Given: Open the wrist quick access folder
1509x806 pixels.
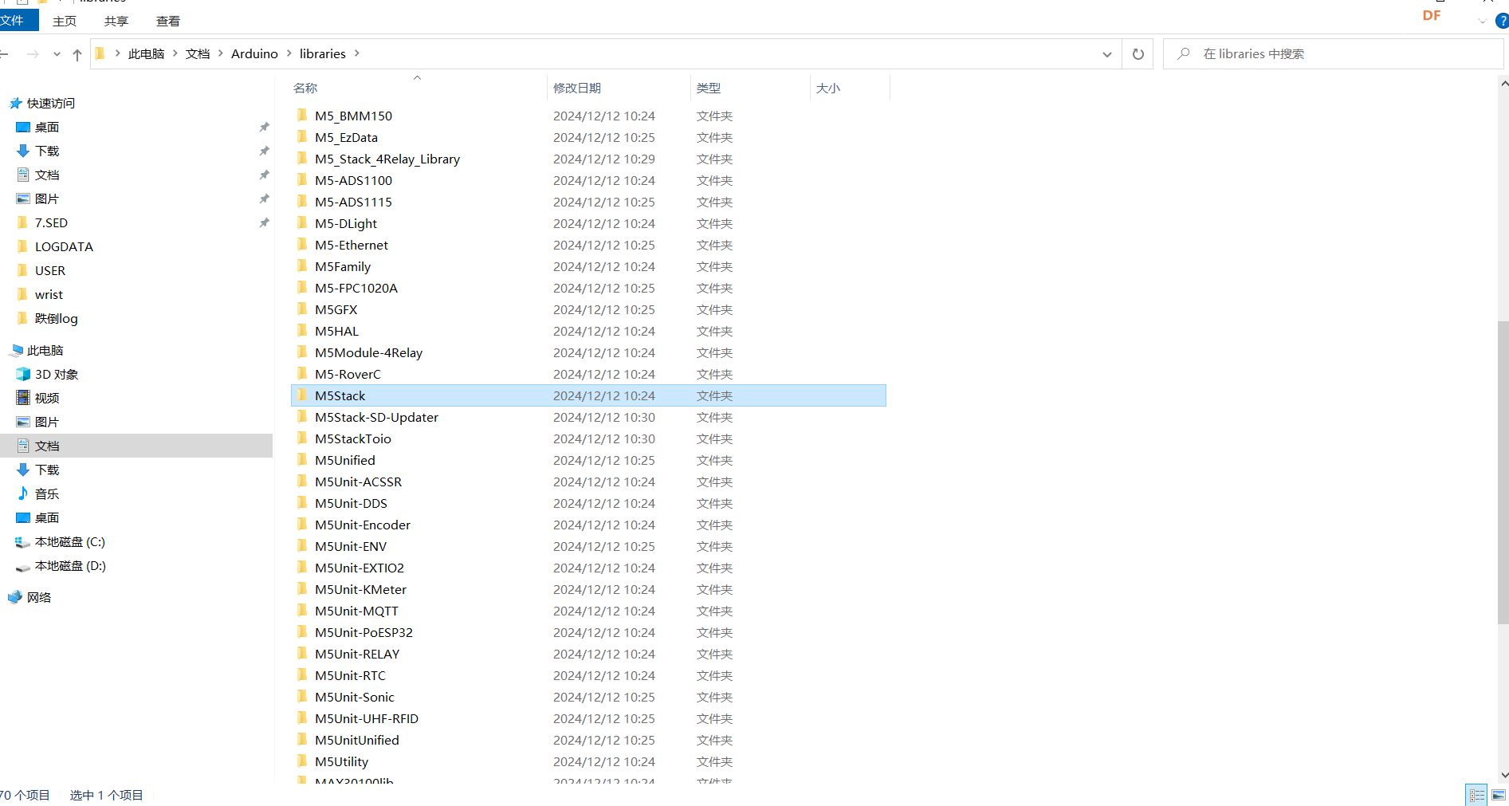Looking at the screenshot, I should coord(49,294).
